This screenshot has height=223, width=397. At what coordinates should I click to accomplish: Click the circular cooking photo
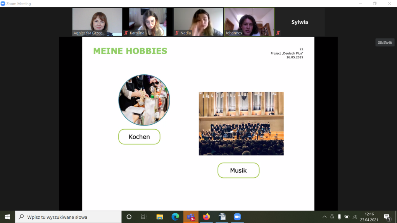(144, 100)
